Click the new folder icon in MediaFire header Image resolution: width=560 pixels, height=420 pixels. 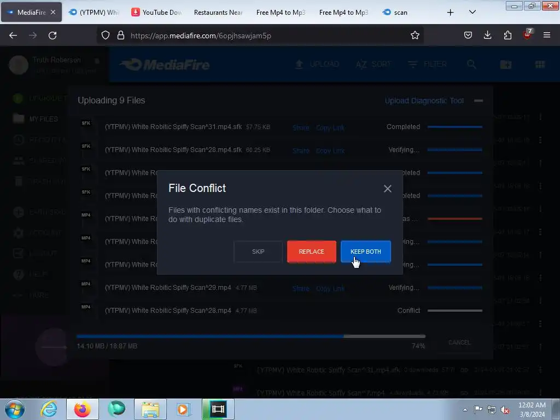506,65
